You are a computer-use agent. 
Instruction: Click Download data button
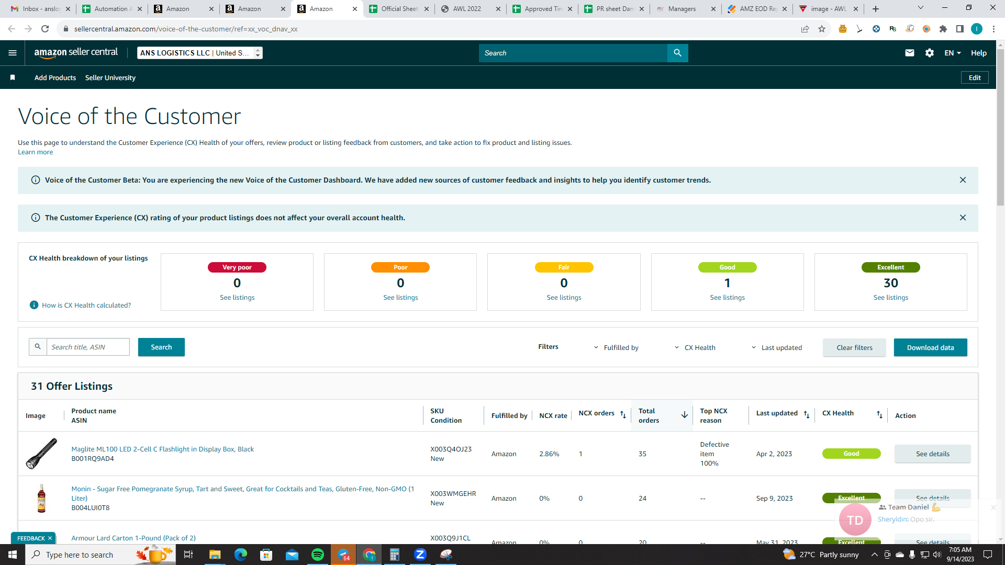point(930,347)
